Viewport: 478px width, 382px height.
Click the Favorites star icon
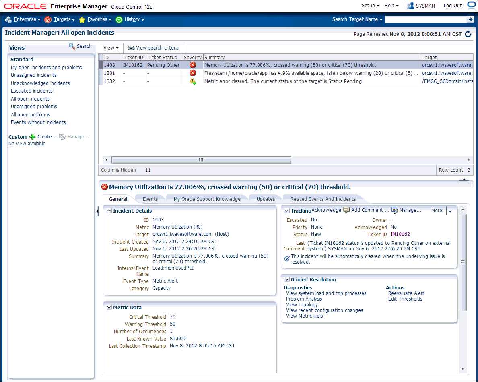coord(82,19)
